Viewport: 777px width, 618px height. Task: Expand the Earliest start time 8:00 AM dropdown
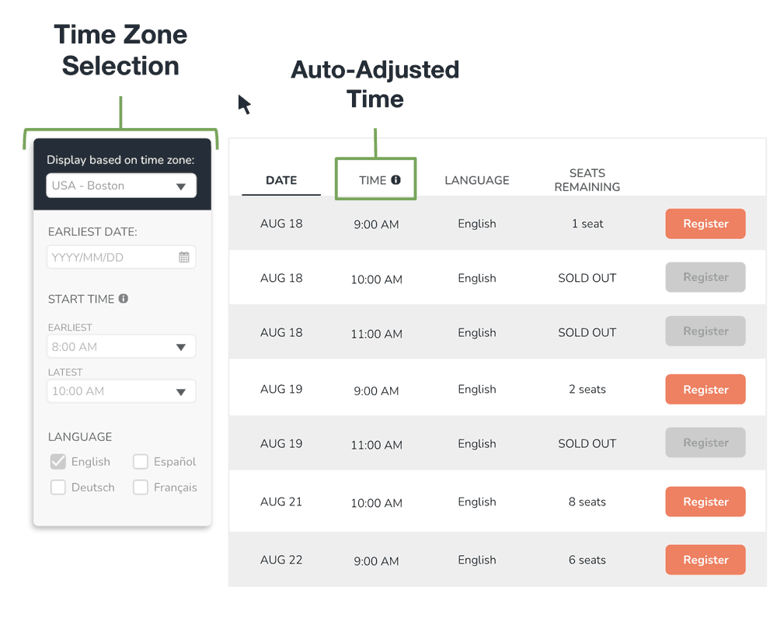[121, 347]
